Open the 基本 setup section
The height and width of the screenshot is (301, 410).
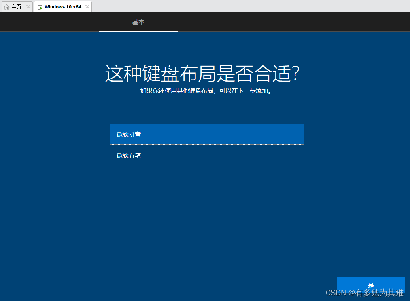click(x=138, y=22)
